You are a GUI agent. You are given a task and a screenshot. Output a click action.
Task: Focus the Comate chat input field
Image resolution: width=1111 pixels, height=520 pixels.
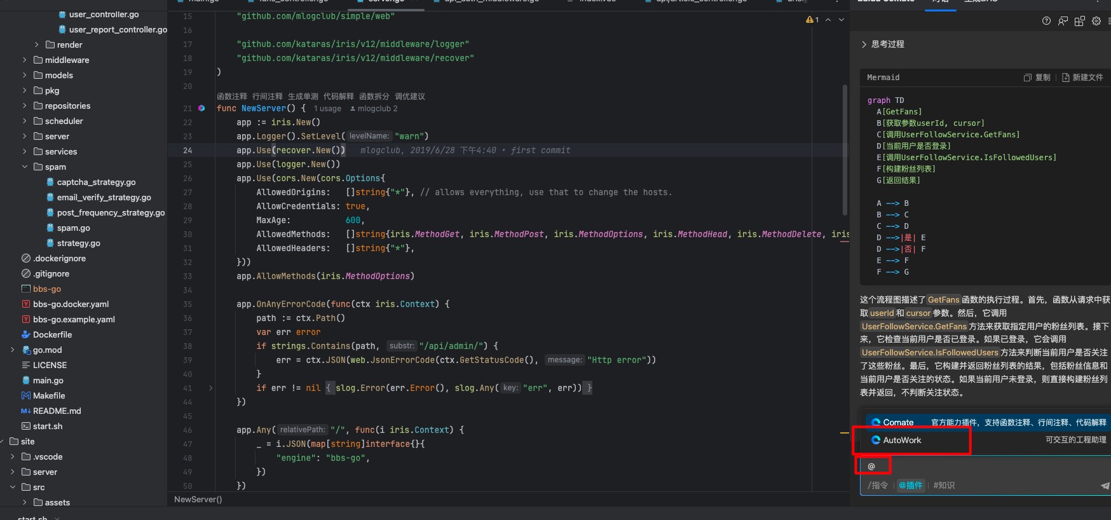coord(985,466)
